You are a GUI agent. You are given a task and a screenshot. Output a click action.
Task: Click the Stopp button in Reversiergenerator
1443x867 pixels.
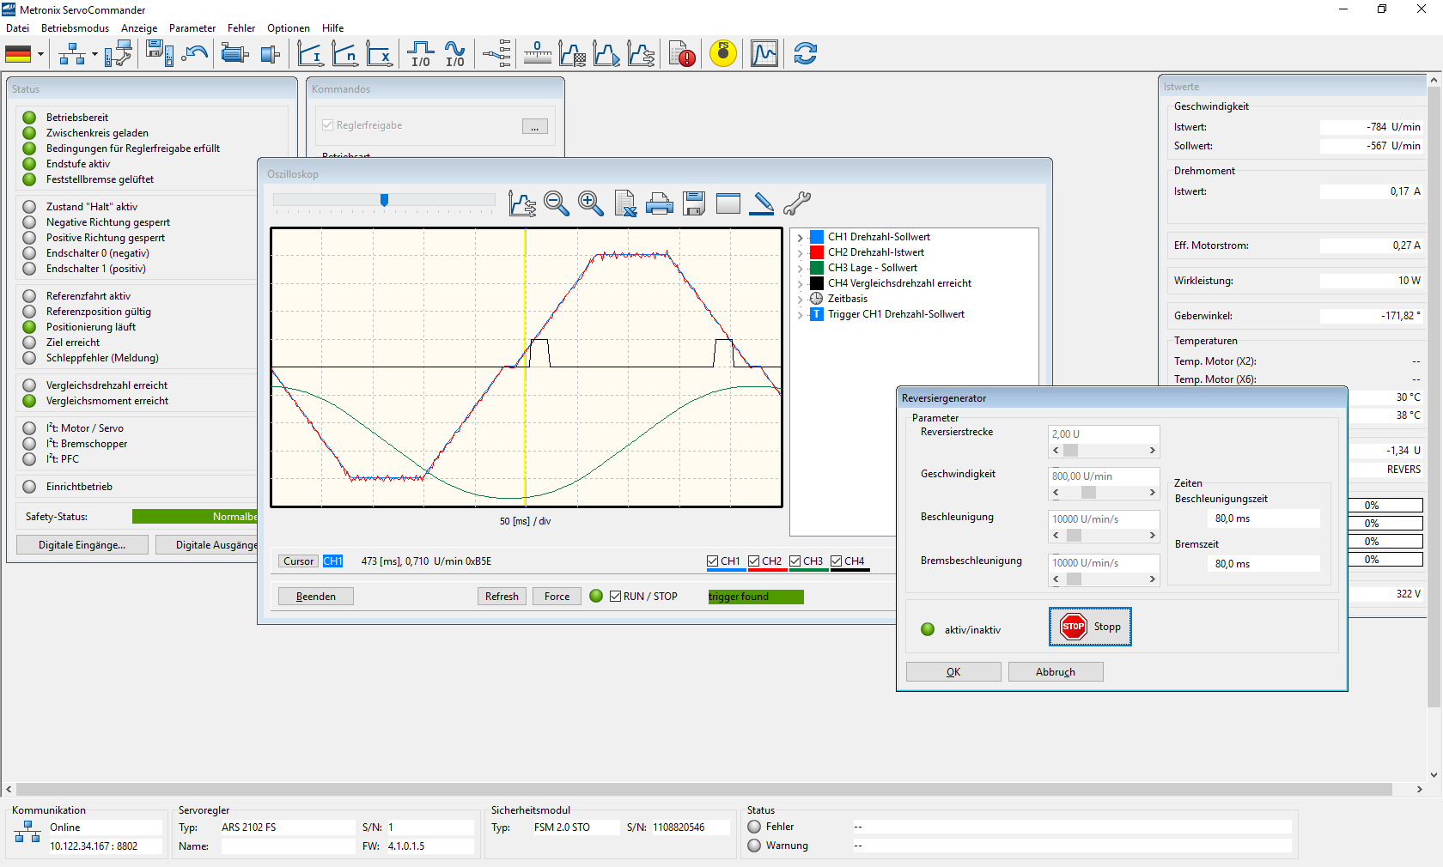click(x=1090, y=627)
